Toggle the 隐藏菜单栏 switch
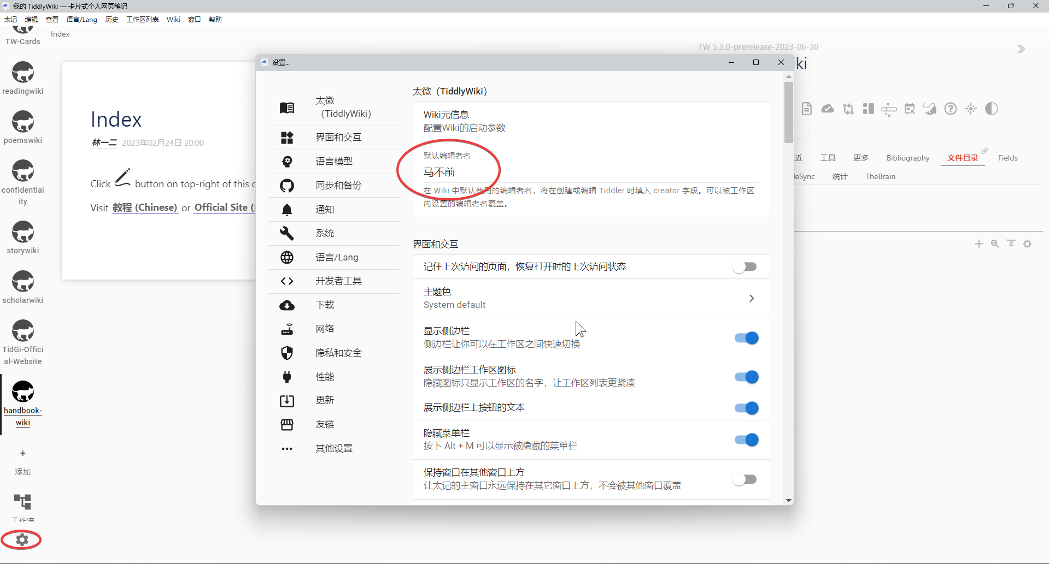The image size is (1049, 564). tap(746, 440)
